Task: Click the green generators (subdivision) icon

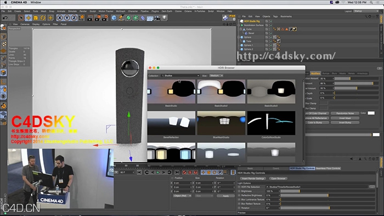Action: (128, 18)
